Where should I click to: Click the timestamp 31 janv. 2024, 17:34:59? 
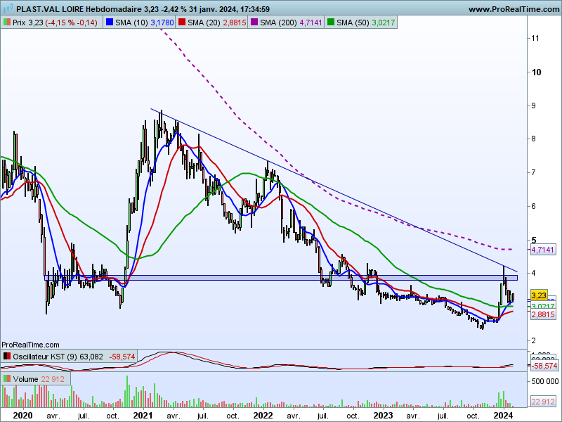(230, 9)
